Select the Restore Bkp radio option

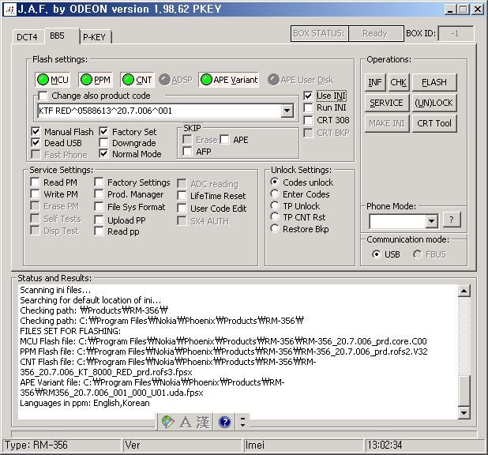pos(275,228)
